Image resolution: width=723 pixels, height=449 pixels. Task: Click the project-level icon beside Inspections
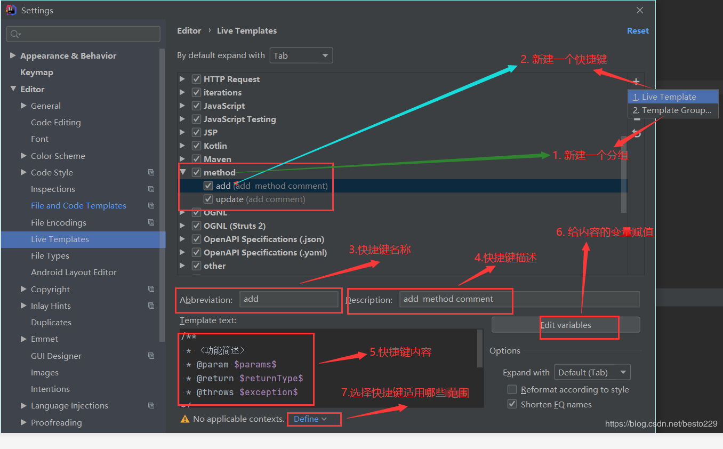pos(151,189)
